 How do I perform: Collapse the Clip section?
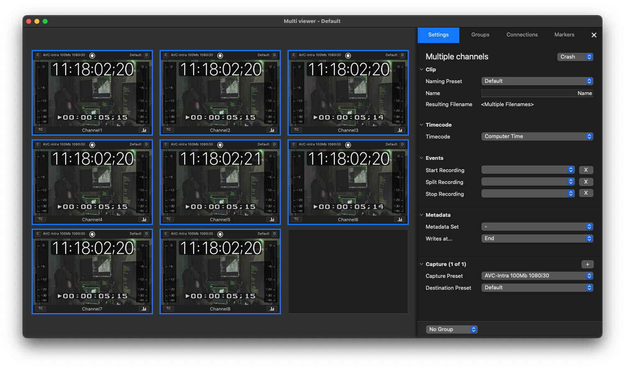click(421, 70)
